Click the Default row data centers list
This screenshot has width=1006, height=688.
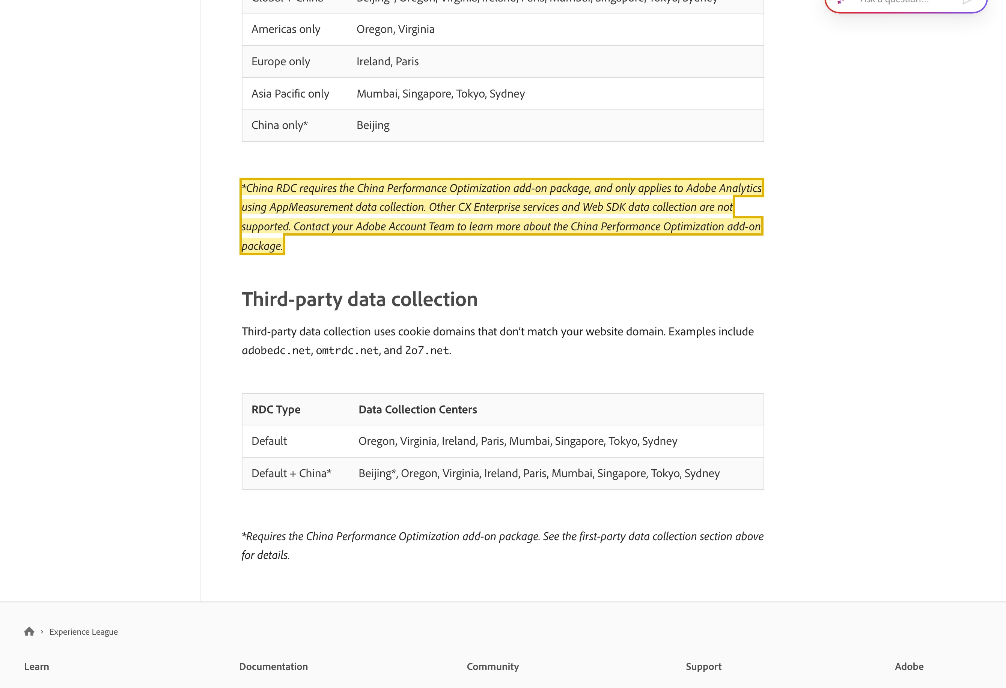[557, 442]
